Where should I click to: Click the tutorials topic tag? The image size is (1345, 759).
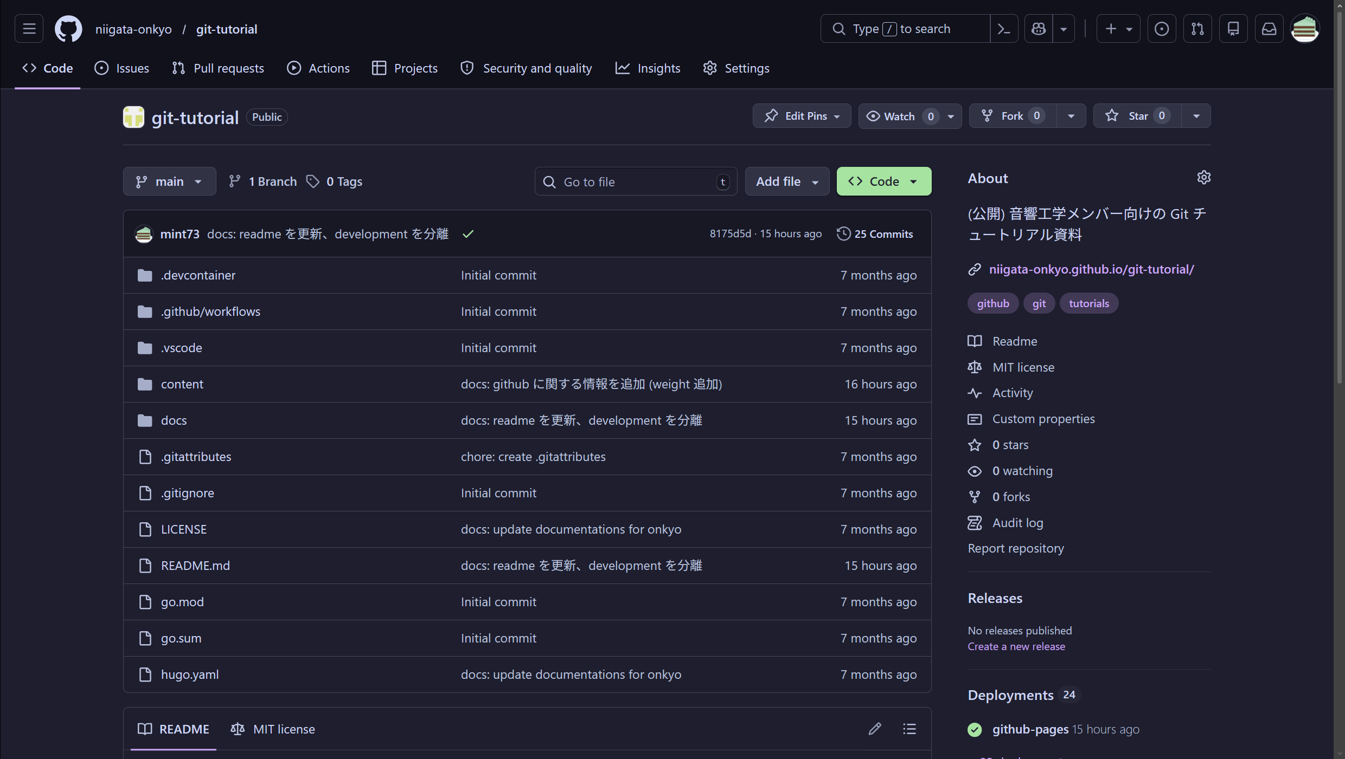tap(1089, 303)
